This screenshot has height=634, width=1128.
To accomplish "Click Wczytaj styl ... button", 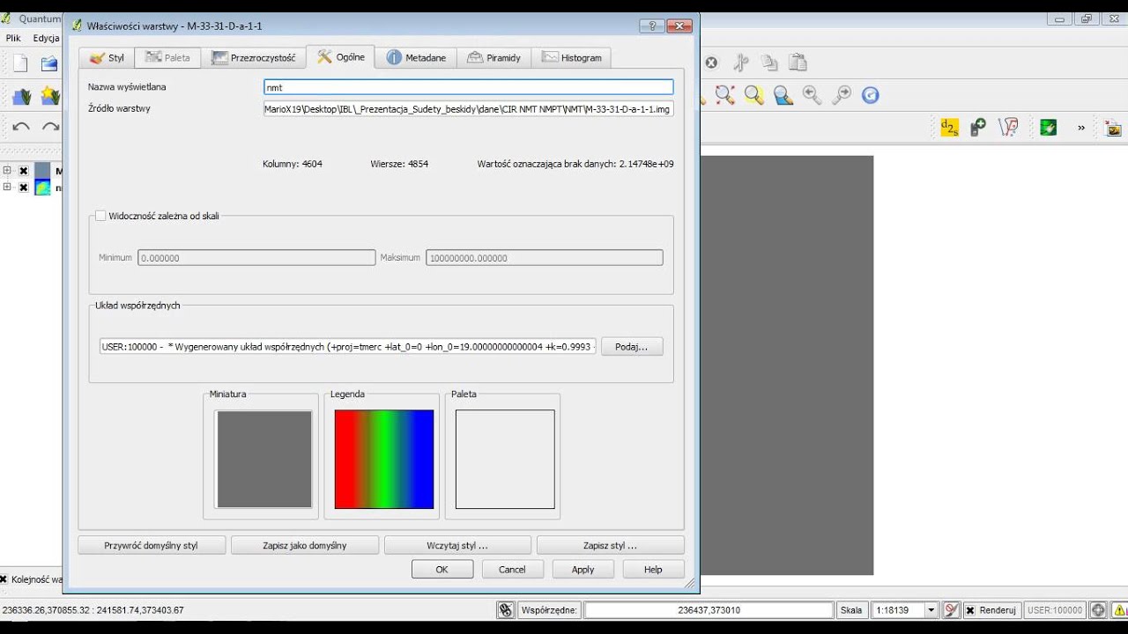I will [x=457, y=545].
